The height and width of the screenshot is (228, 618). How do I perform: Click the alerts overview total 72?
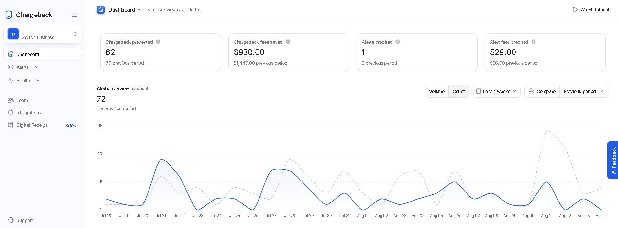101,99
